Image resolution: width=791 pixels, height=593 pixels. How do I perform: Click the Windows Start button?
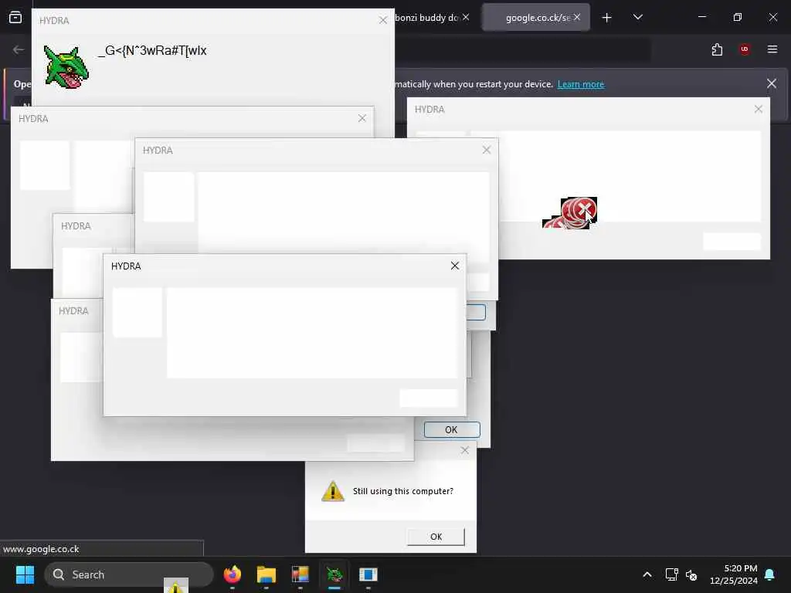tap(25, 574)
